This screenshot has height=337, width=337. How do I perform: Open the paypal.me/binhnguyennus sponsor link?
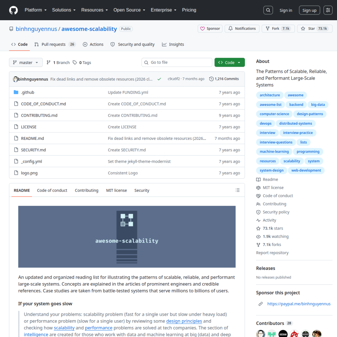tap(299, 304)
